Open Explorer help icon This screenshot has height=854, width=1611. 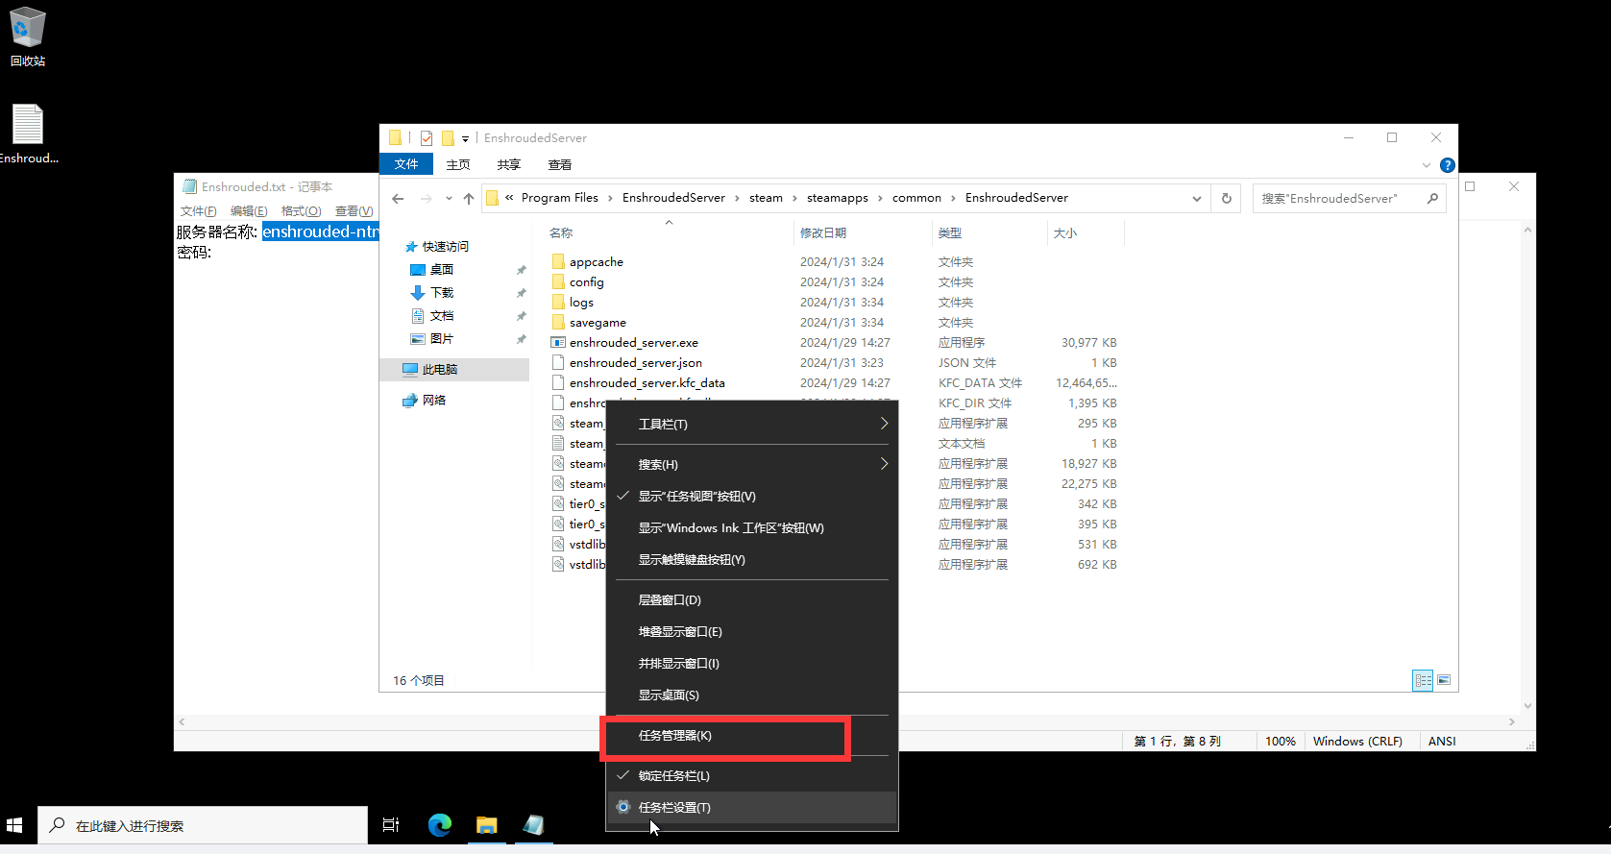click(x=1448, y=165)
